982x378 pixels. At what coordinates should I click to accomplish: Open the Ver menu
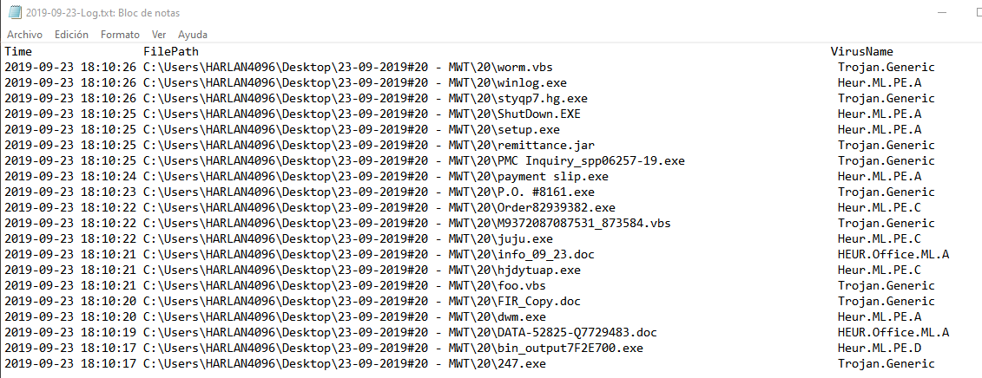(x=159, y=35)
